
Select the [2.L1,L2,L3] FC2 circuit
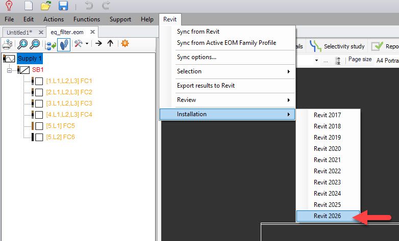coord(69,92)
